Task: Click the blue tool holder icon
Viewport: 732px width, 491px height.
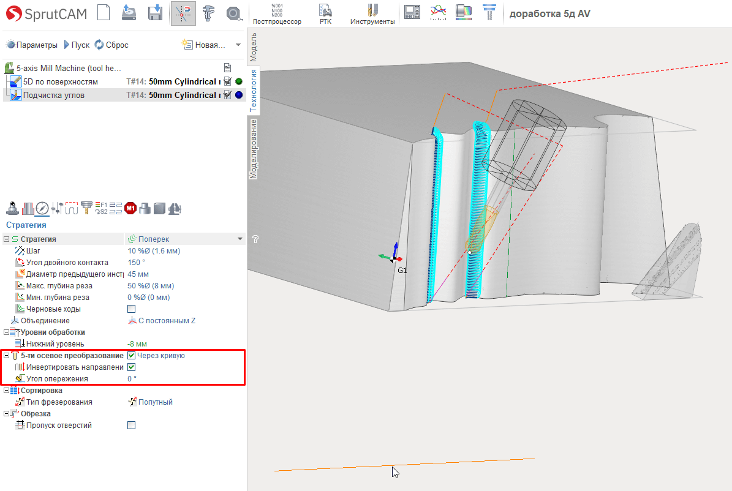Action: point(489,13)
